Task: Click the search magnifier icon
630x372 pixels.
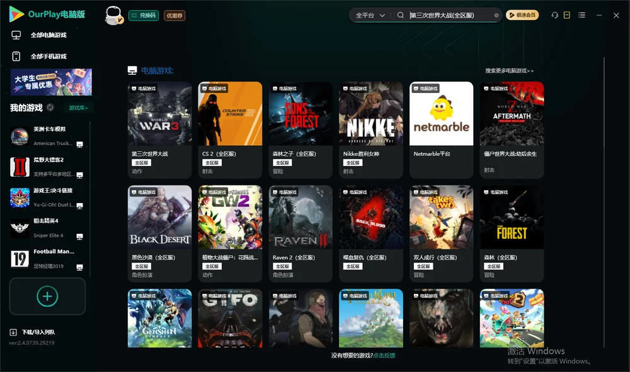Action: coord(400,15)
